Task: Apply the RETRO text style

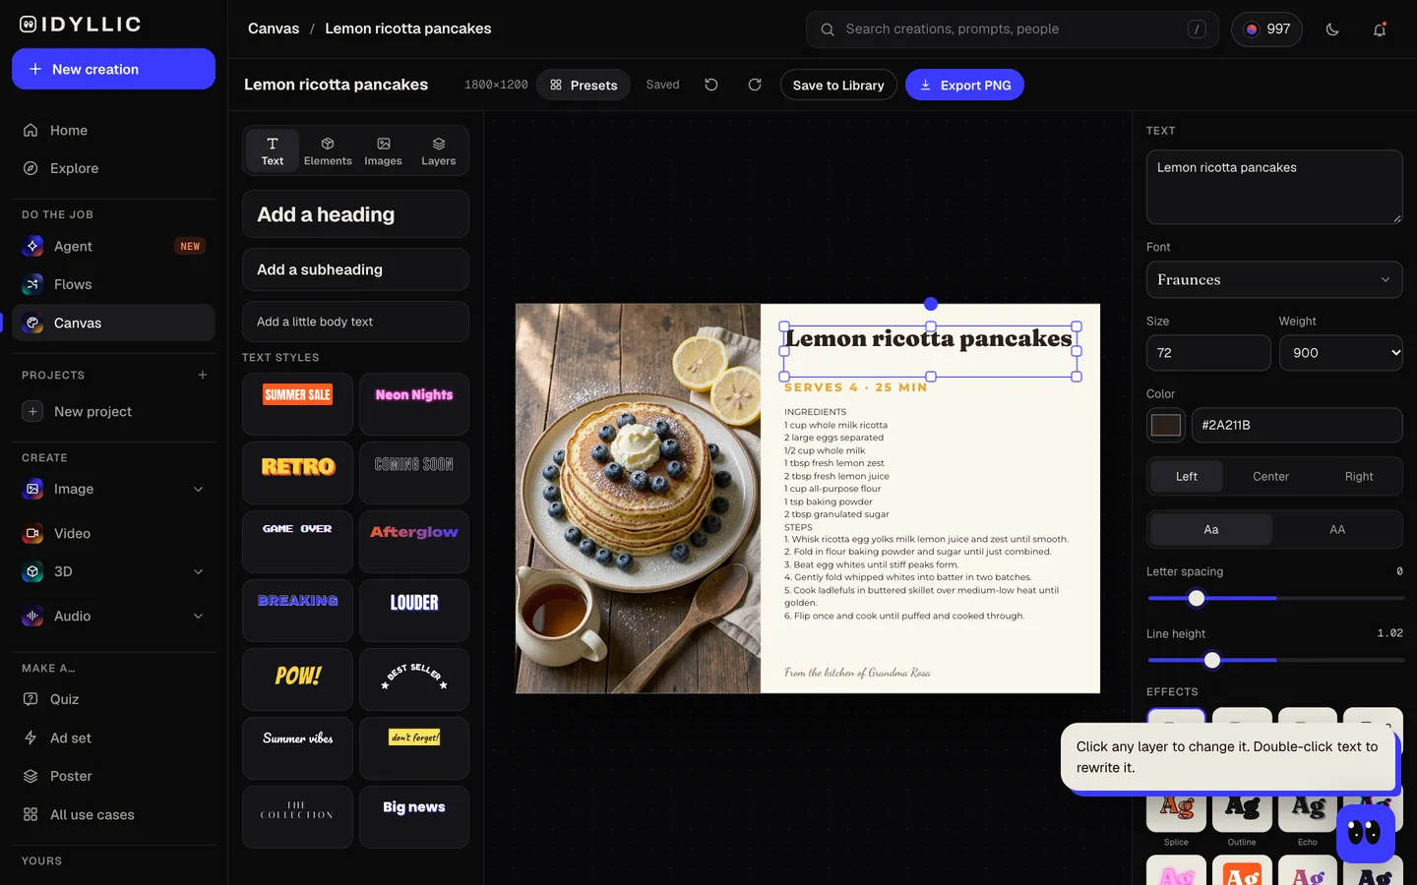Action: coord(297,473)
